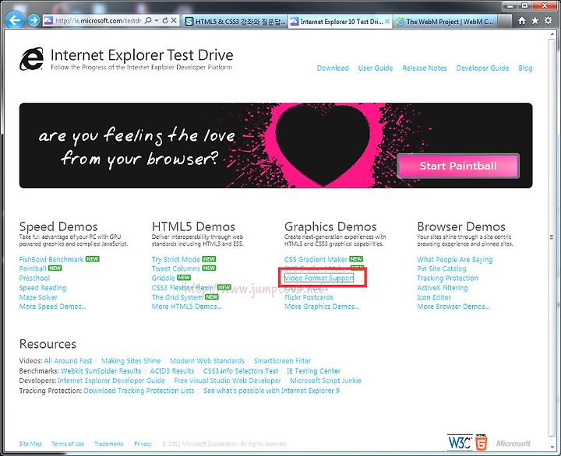Open the Developer Guide link
The image size is (561, 456).
tap(482, 68)
